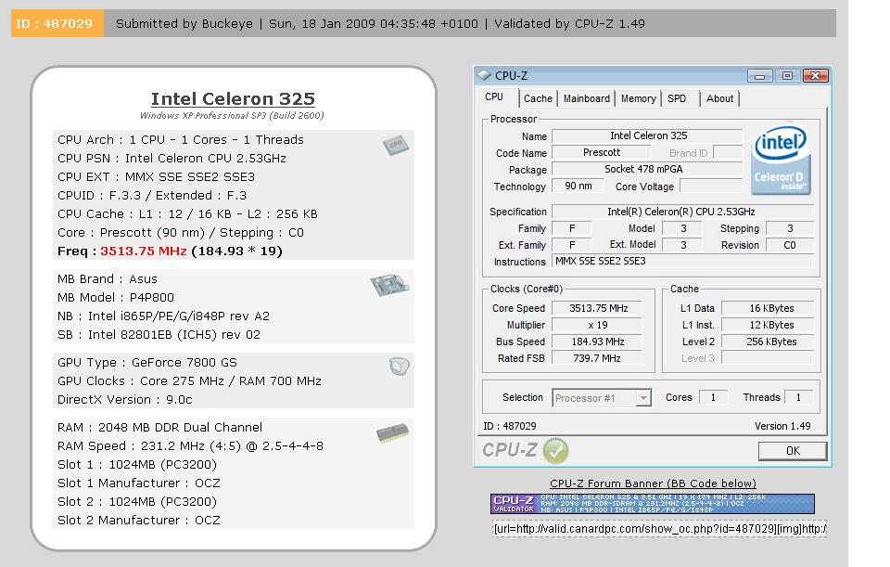Click the red Freq 3513.75 MHz text
Viewport: 890px width, 567px height.
click(144, 251)
